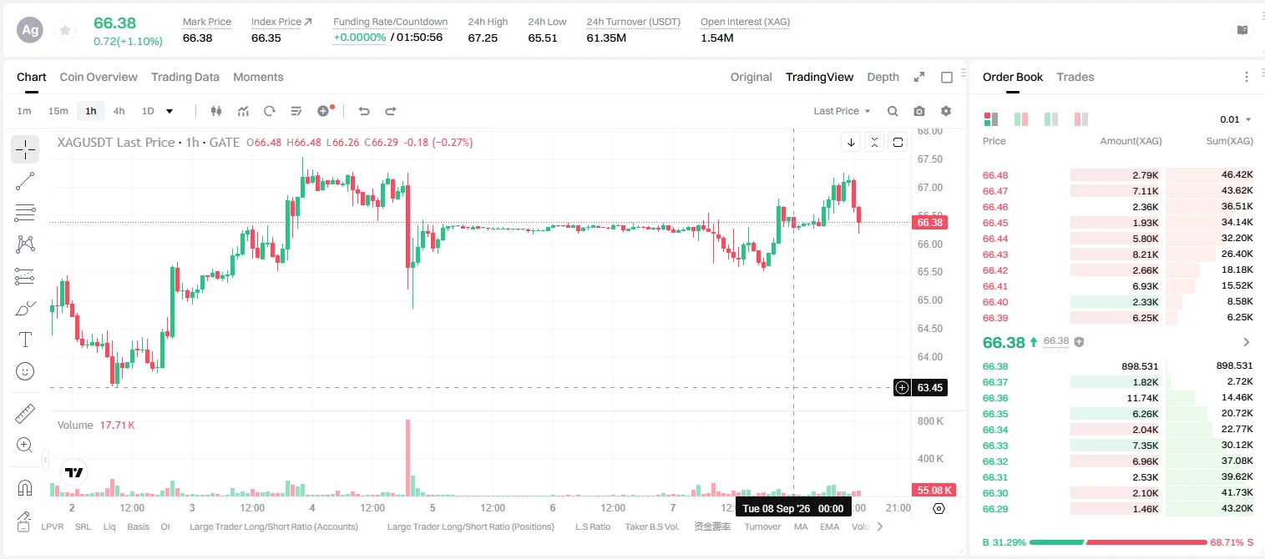The height and width of the screenshot is (559, 1265).
Task: Redo the last chart action
Action: [x=390, y=111]
